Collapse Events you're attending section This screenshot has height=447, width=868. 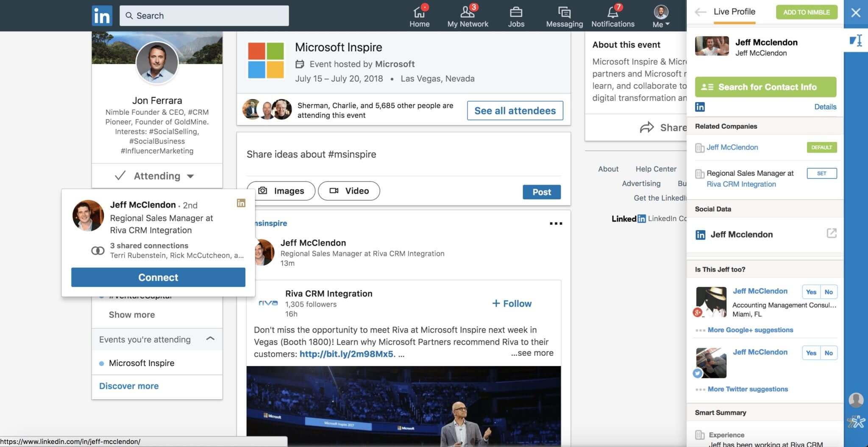[210, 339]
